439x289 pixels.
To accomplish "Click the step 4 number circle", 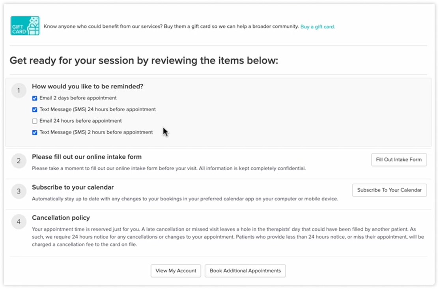I will pyautogui.click(x=19, y=222).
